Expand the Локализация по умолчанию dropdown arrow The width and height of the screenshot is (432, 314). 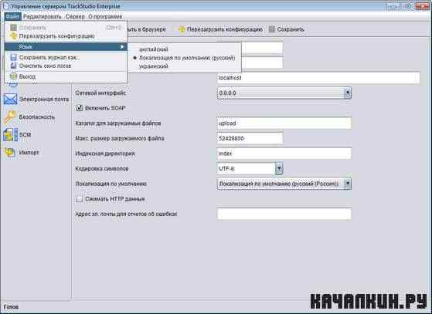(348, 184)
